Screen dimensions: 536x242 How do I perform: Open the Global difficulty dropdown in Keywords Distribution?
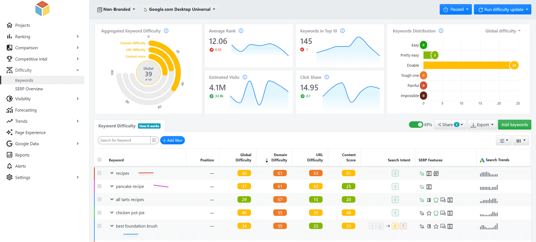(x=502, y=31)
